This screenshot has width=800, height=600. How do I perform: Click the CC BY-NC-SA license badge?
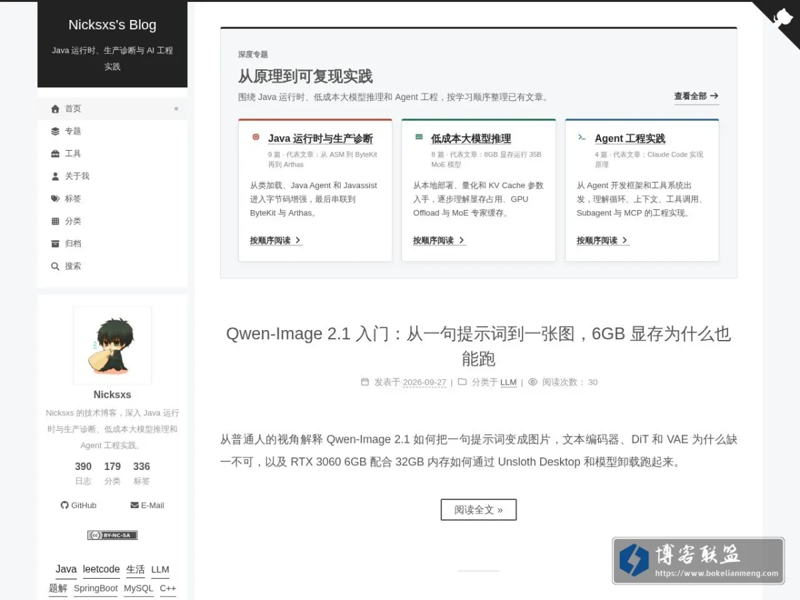point(112,535)
